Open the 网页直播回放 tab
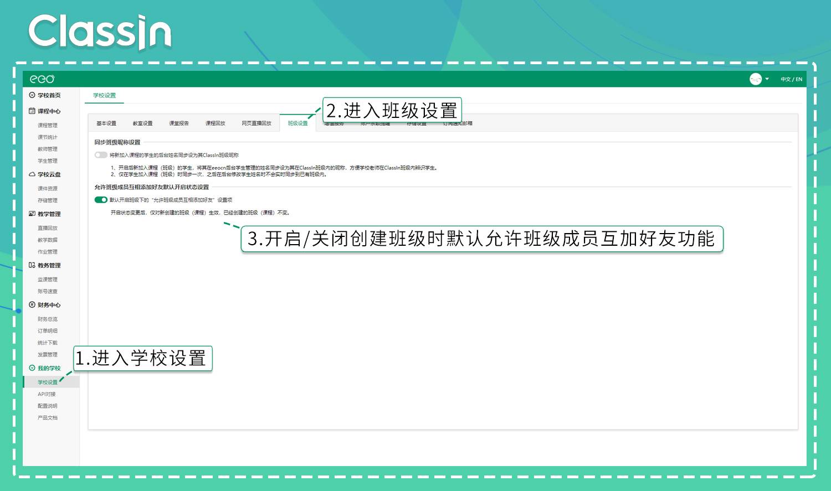 click(x=257, y=123)
